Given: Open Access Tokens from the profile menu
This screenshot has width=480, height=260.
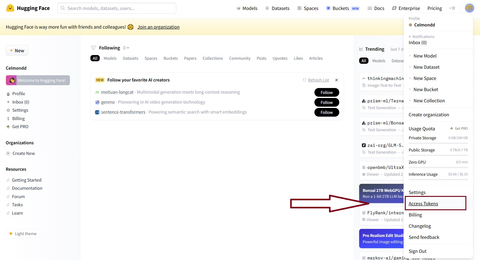Looking at the screenshot, I should coord(423,204).
